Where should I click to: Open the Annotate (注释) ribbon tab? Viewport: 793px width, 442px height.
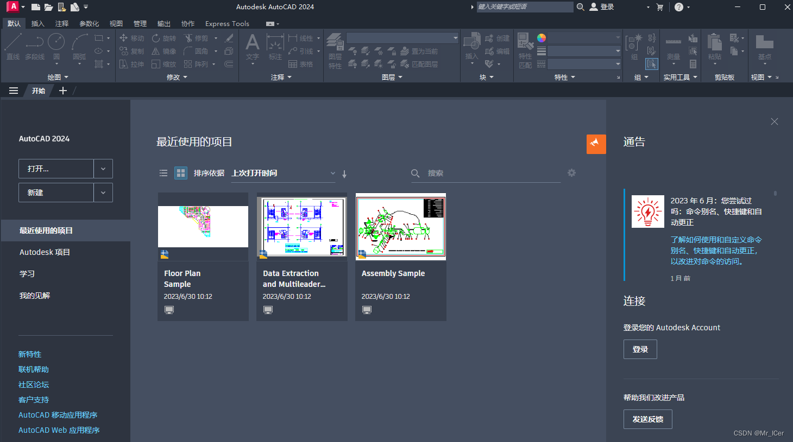[x=62, y=23]
